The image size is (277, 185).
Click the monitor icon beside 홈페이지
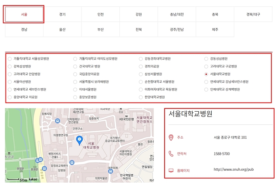tap(171, 170)
